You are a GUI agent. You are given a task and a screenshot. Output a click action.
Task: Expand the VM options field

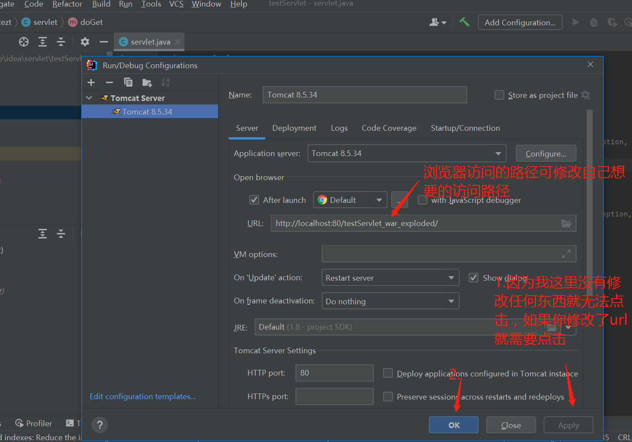(566, 254)
